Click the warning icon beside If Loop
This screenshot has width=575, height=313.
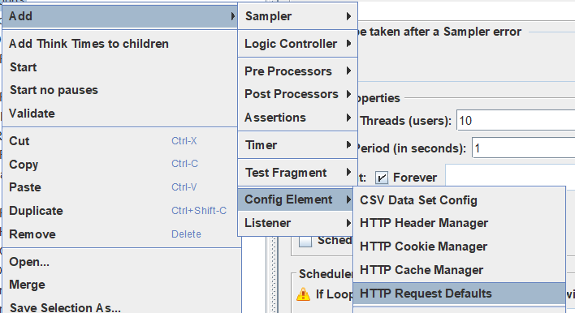(303, 294)
